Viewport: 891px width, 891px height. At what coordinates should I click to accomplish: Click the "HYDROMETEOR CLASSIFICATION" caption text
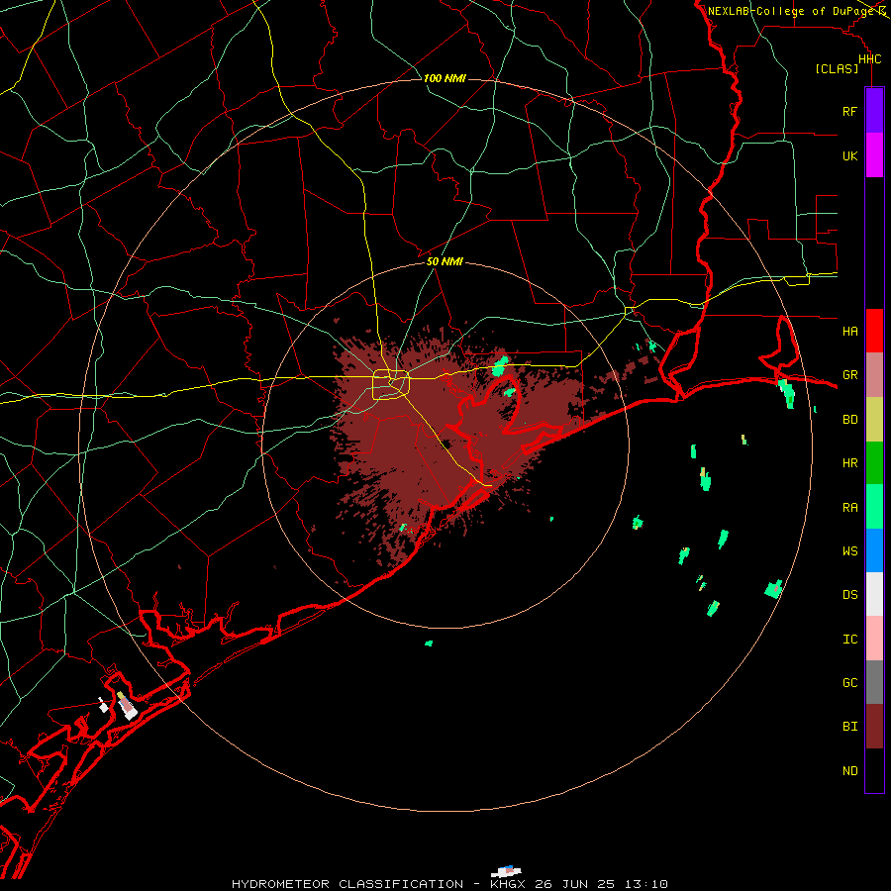347,884
